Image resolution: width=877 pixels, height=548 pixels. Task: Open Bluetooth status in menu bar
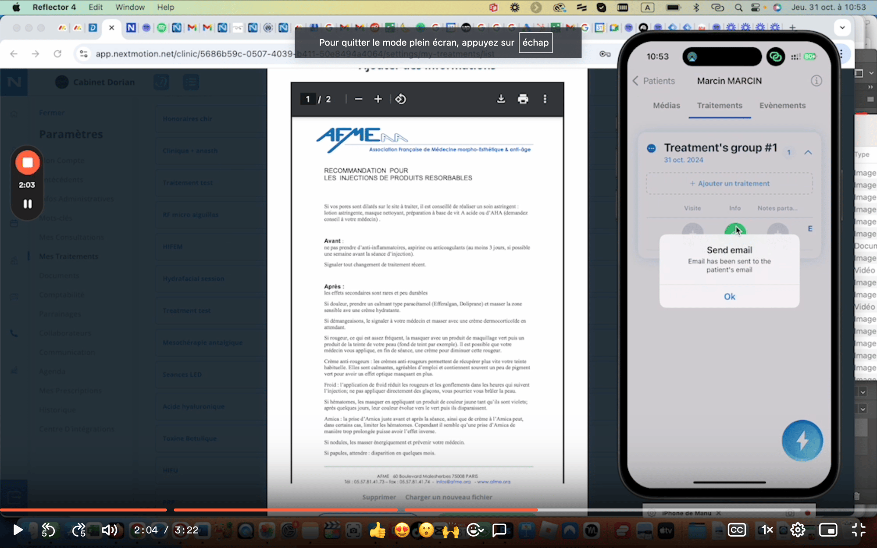696,7
